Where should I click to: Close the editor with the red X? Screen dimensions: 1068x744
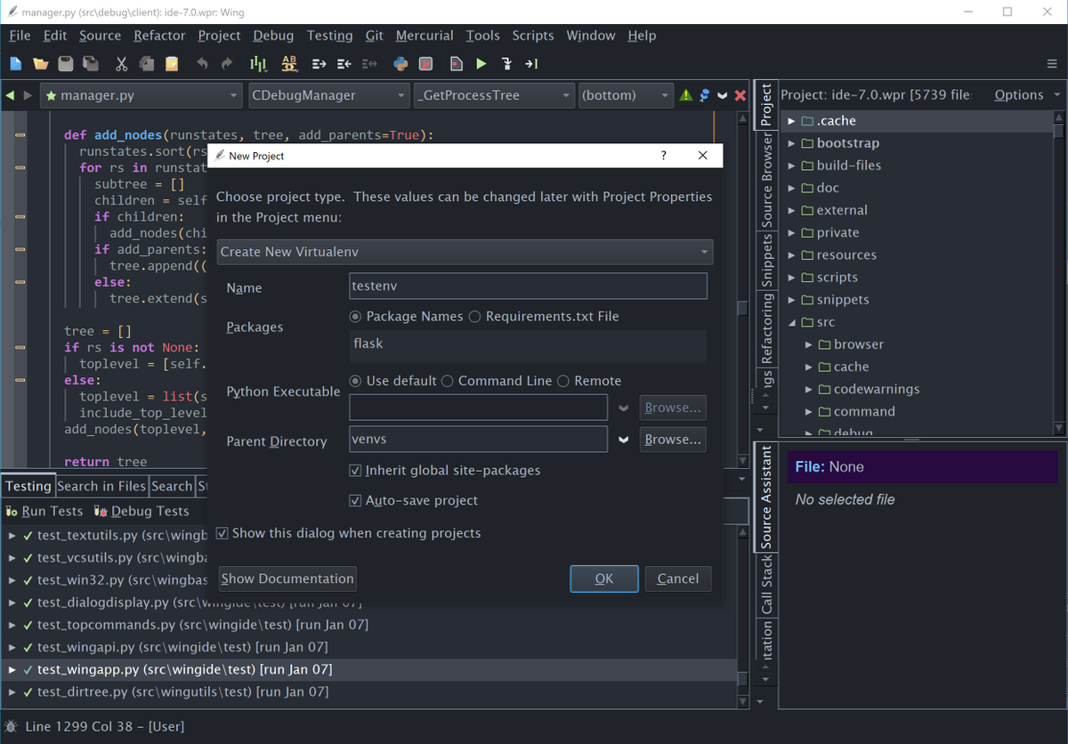[x=740, y=95]
